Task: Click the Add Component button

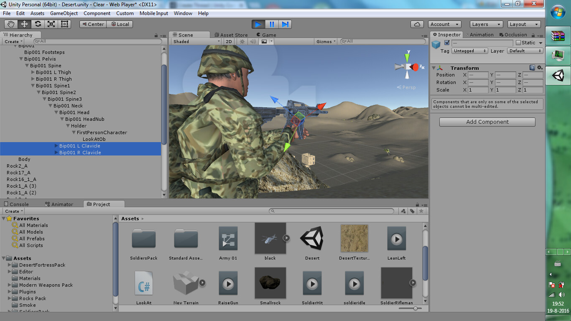Action: [487, 122]
